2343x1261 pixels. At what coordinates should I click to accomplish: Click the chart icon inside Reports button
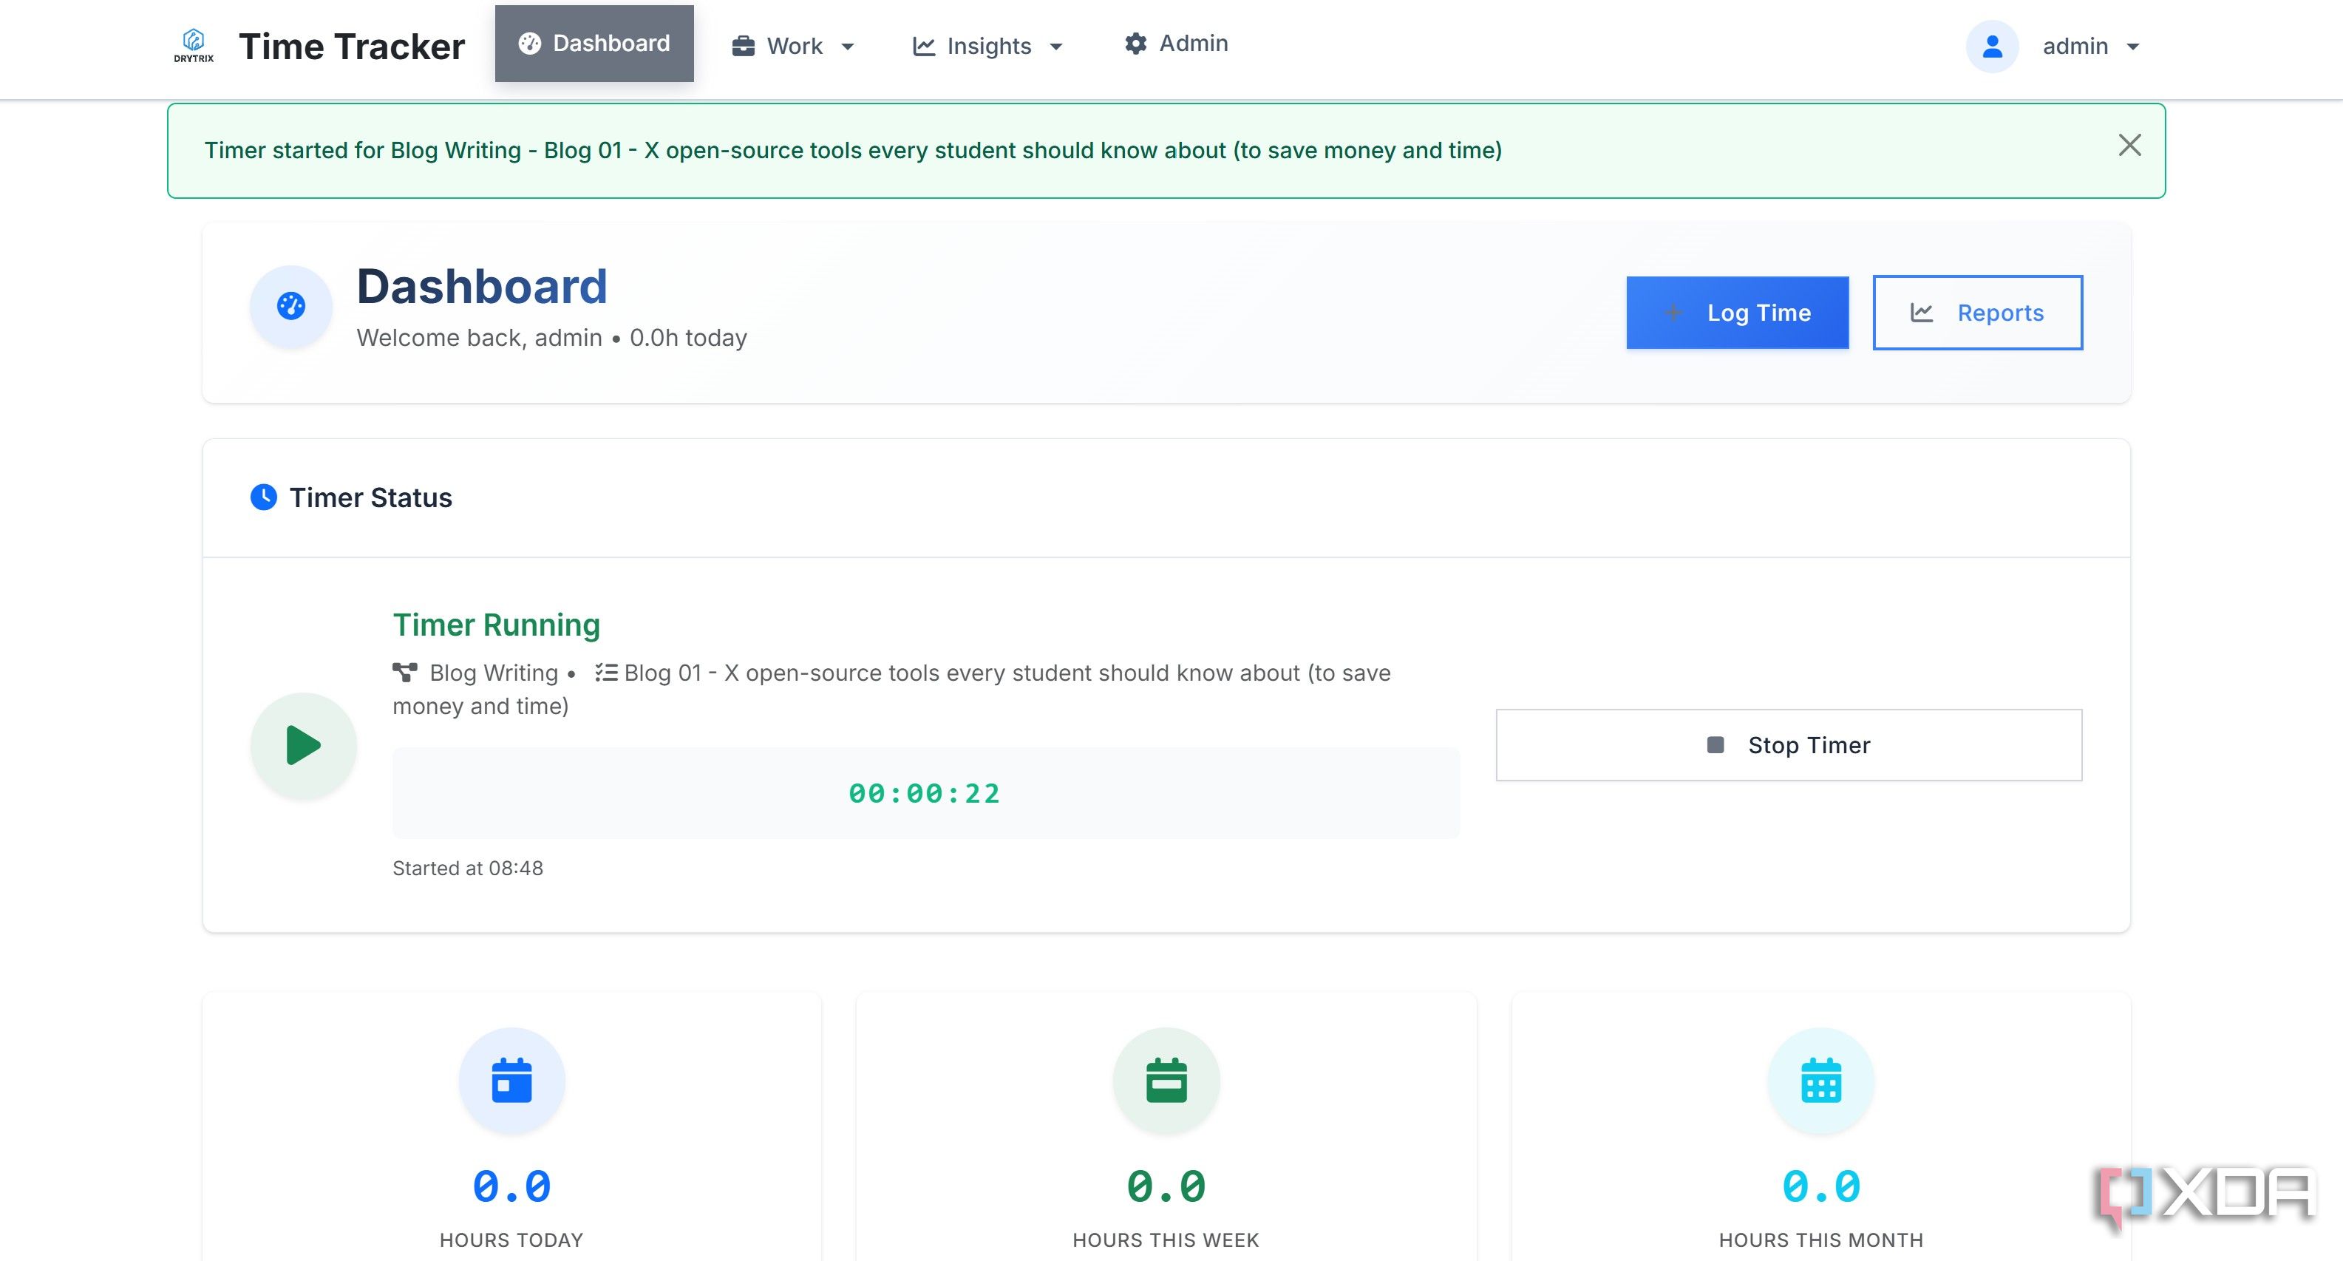tap(1922, 313)
